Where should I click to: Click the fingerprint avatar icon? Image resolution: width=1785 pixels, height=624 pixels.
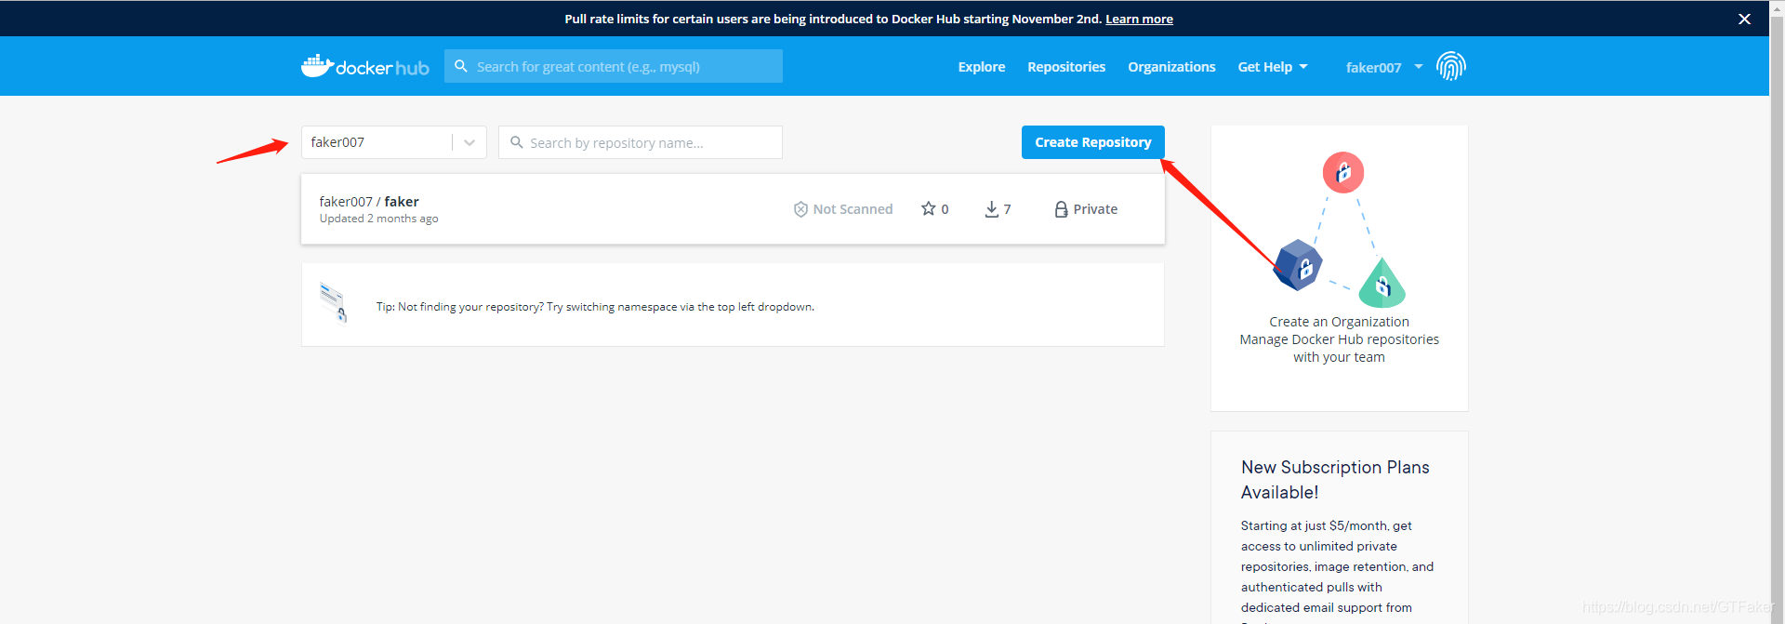[1450, 66]
